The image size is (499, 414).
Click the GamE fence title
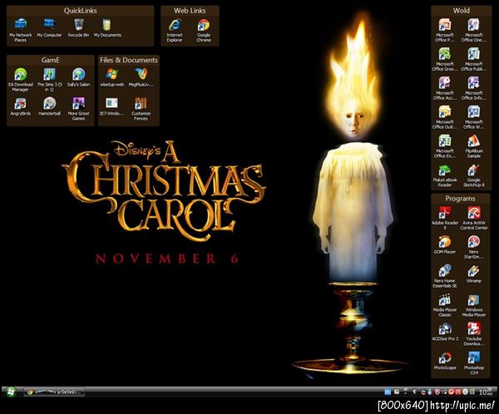(x=50, y=60)
